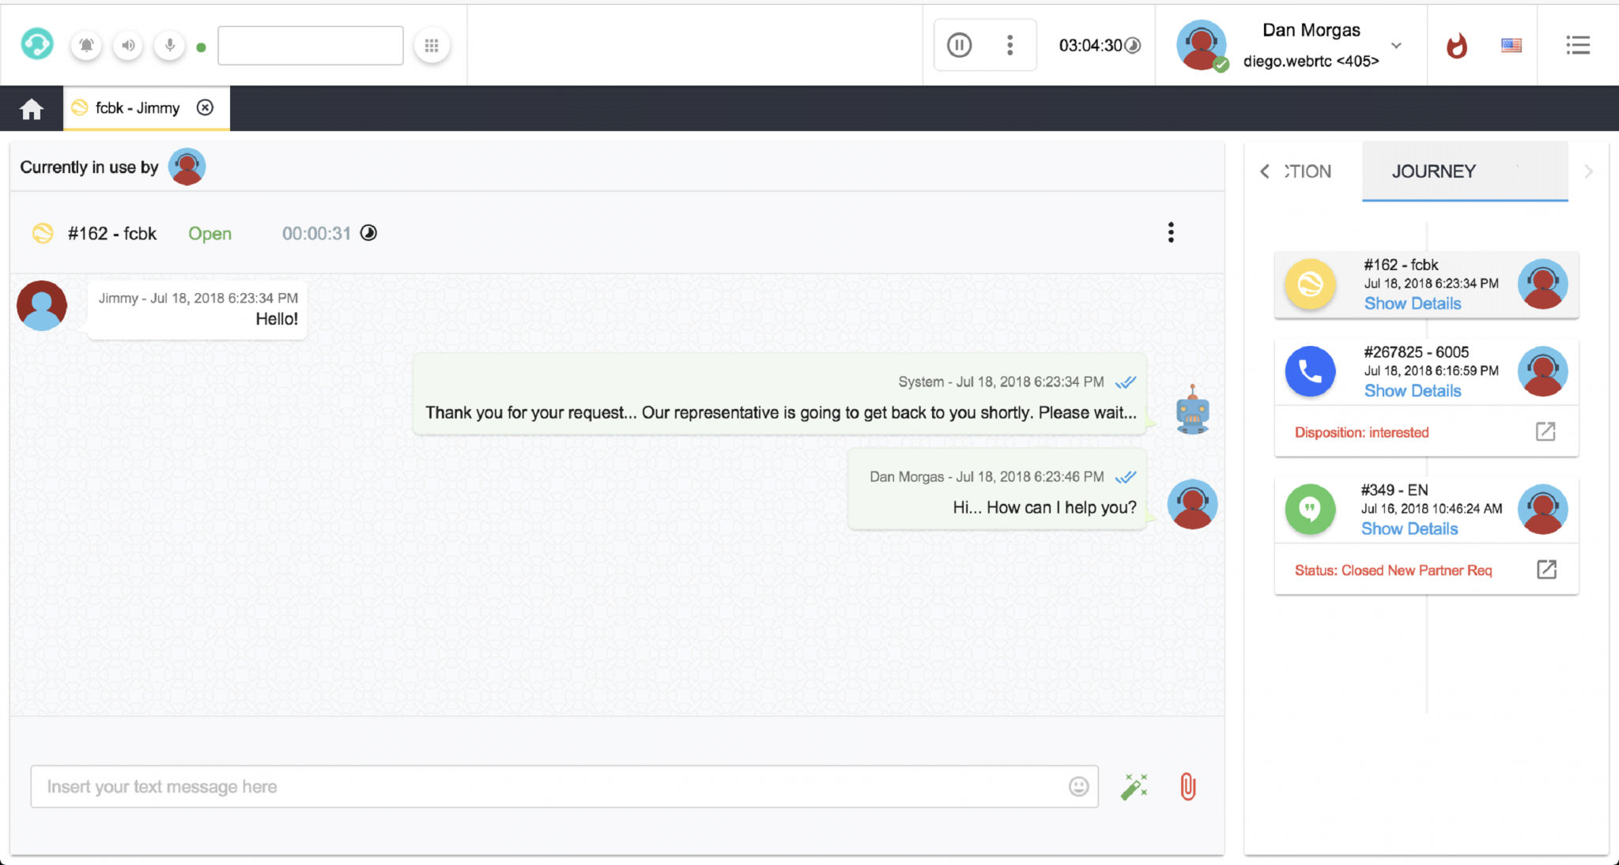Image resolution: width=1619 pixels, height=865 pixels.
Task: Click the attachment paperclip icon
Action: coord(1187,786)
